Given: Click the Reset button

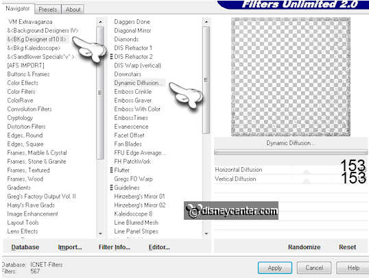Looking at the screenshot, I should (347, 247).
